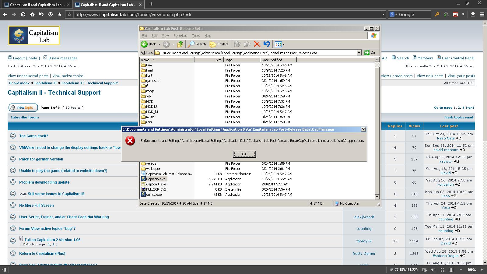Click OK in the Win32 error dialog
487x274 pixels.
(244, 154)
